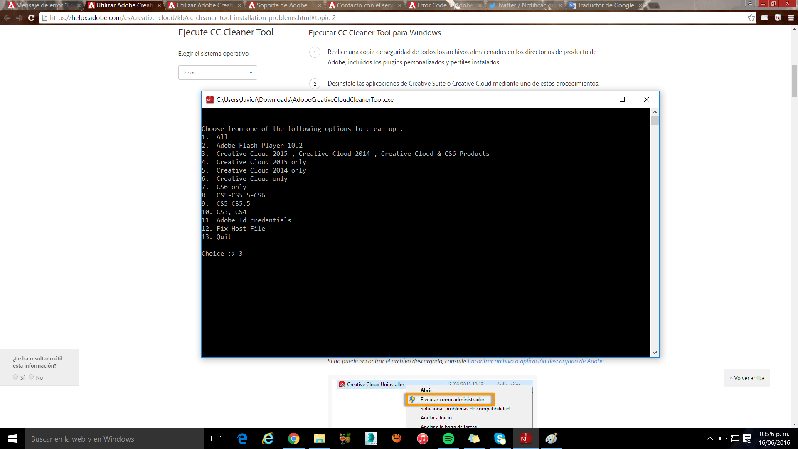Click the battery status tray icon
The image size is (798, 449).
[x=722, y=439]
